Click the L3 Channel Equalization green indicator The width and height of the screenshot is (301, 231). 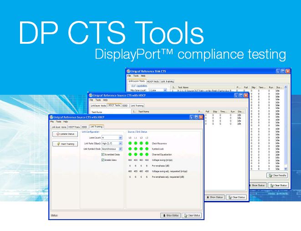click(147, 154)
